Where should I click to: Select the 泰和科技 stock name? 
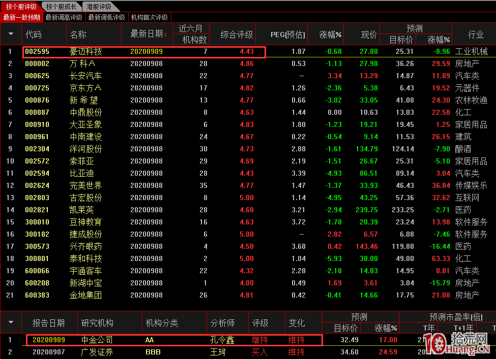coord(86,258)
